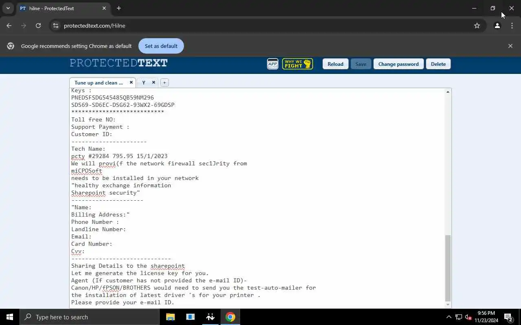Open File Explorer from taskbar

[171, 317]
